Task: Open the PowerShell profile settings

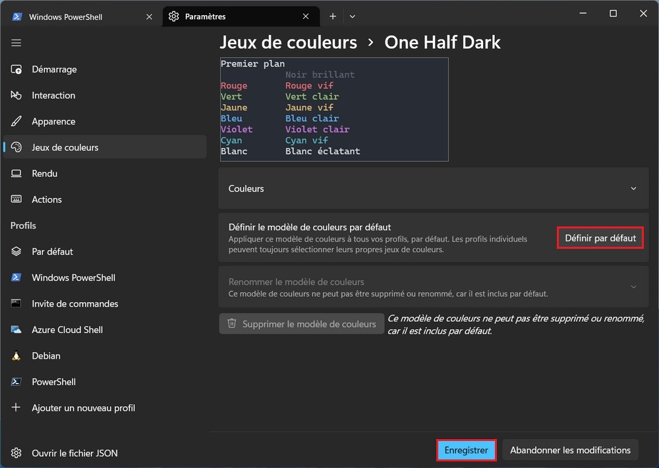Action: tap(105, 382)
